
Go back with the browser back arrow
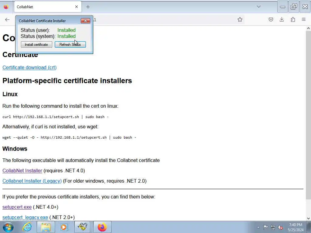point(7,19)
